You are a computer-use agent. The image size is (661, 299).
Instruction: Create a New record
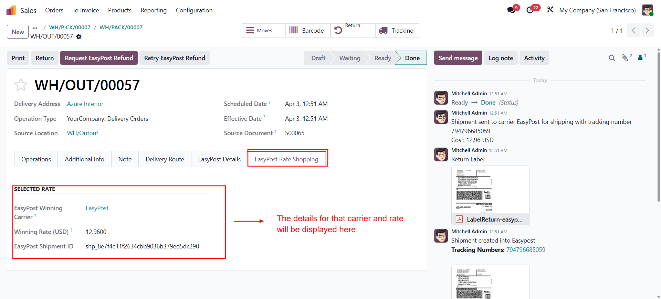(x=18, y=32)
